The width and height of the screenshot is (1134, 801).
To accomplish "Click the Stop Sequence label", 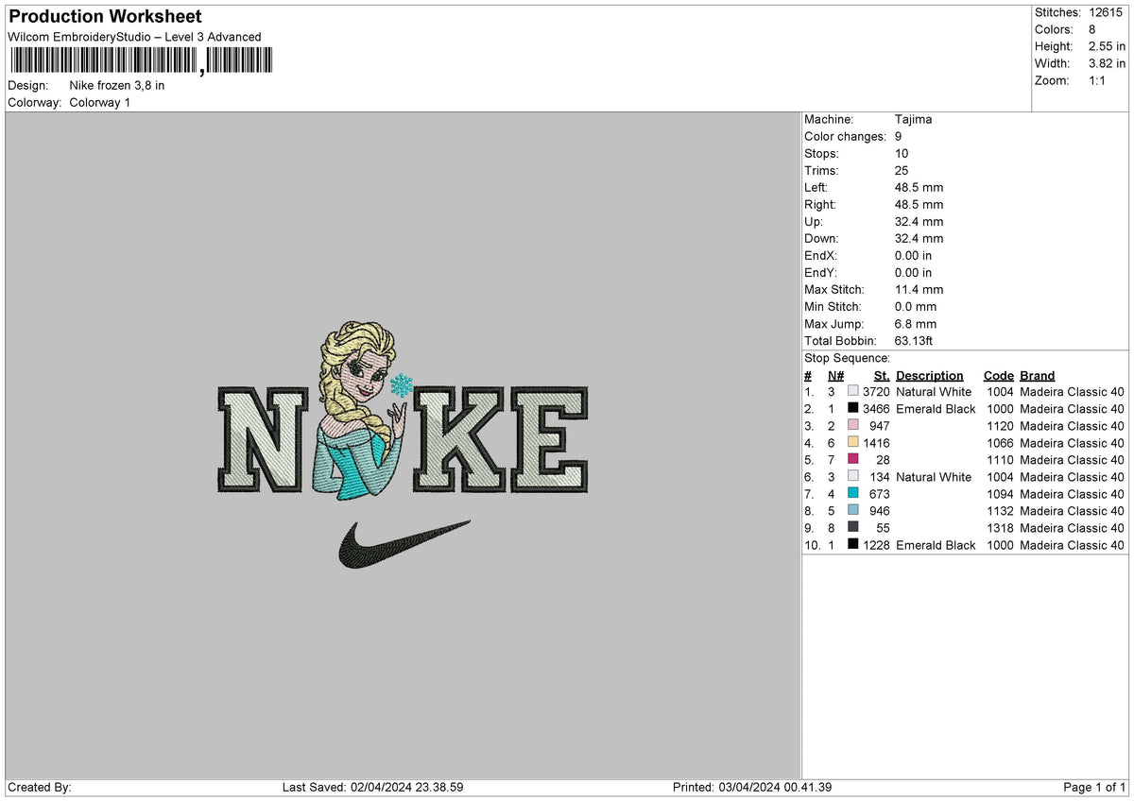I will click(848, 358).
